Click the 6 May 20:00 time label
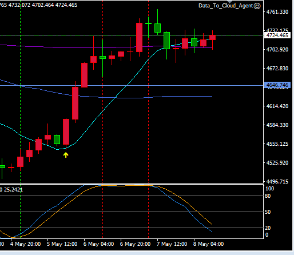This screenshot has width=294, height=255. point(135,244)
